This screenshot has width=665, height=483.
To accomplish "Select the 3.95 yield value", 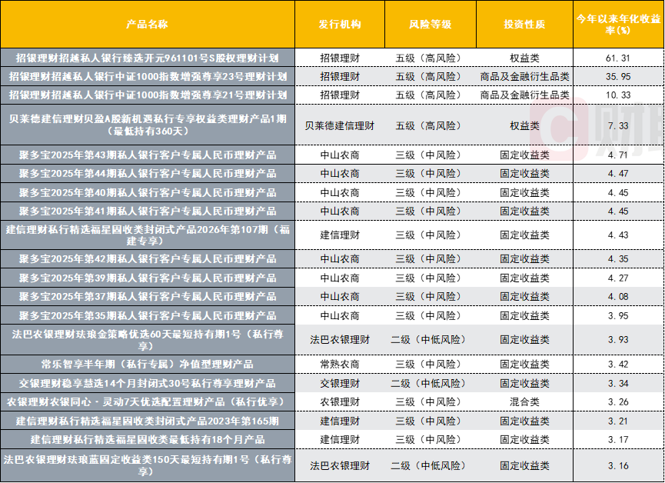I will [618, 316].
